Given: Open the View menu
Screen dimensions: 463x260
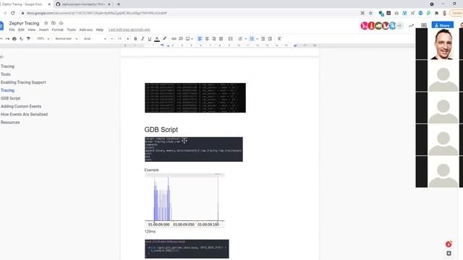Looking at the screenshot, I should coord(32,30).
